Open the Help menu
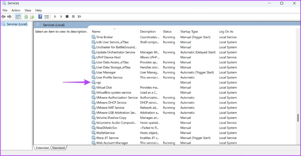This screenshot has width=301, height=156. click(38, 10)
